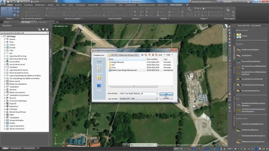Open the Insertion ribbon tab

tap(18, 5)
